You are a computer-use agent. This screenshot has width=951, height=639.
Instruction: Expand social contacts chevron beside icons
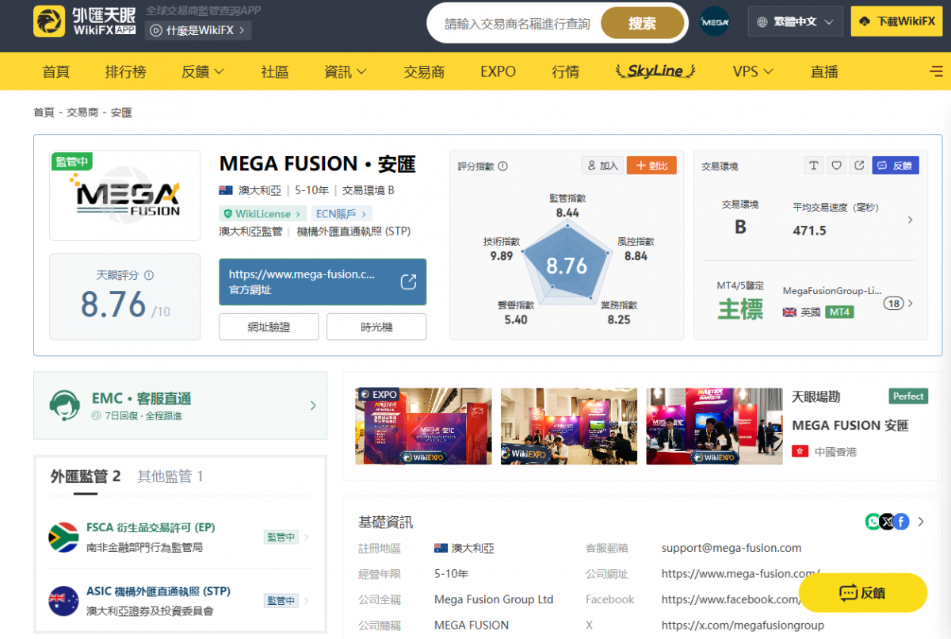pyautogui.click(x=921, y=522)
